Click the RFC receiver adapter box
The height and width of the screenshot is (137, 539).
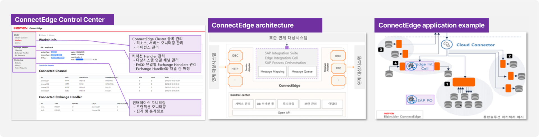[x=338, y=68]
